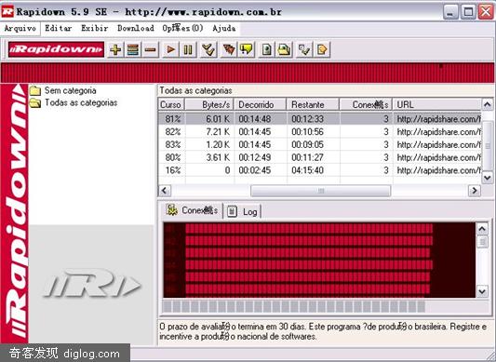The height and width of the screenshot is (362, 496).
Task: Click the single document page icon
Action: [267, 49]
